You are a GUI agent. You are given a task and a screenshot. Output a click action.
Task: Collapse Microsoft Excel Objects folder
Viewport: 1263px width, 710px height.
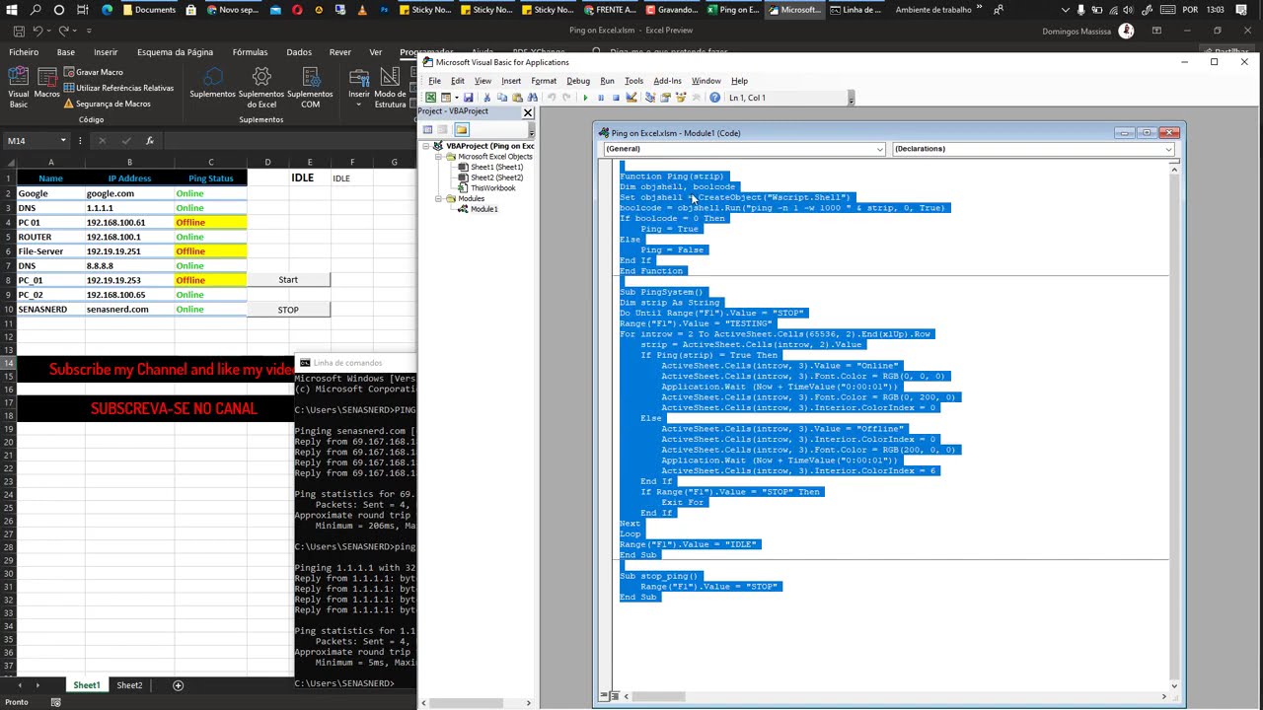[x=439, y=157]
